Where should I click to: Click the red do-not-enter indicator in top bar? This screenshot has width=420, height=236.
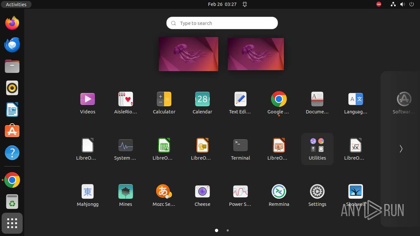(x=379, y=4)
